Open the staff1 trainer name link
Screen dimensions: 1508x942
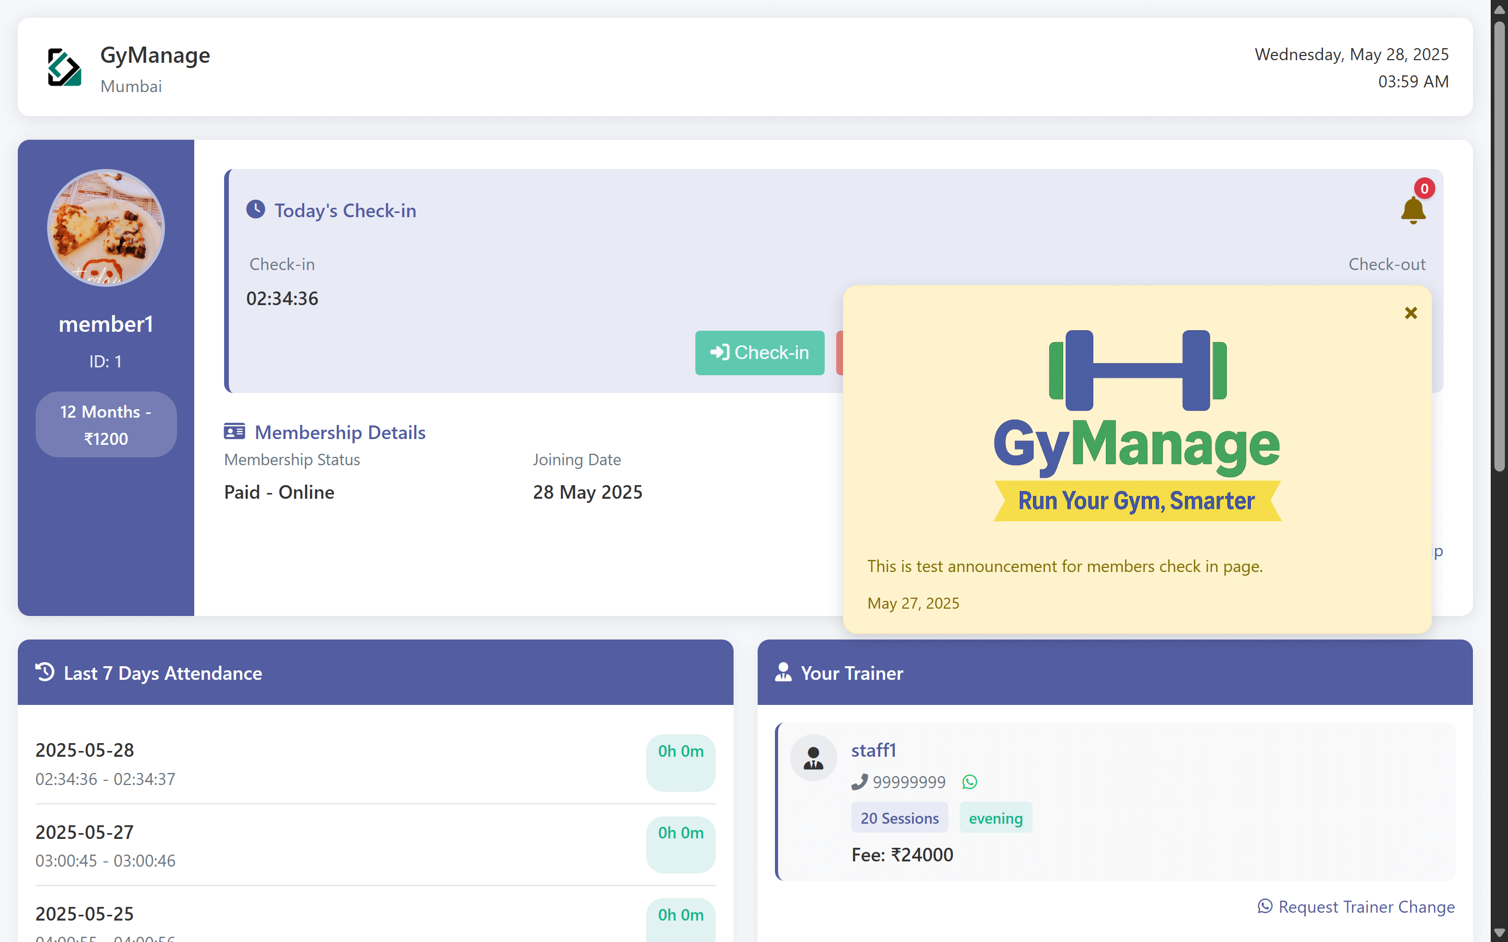(x=873, y=750)
